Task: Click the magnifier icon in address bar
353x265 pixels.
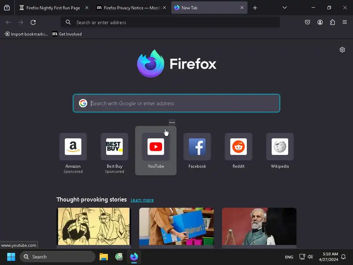Action: [x=68, y=22]
